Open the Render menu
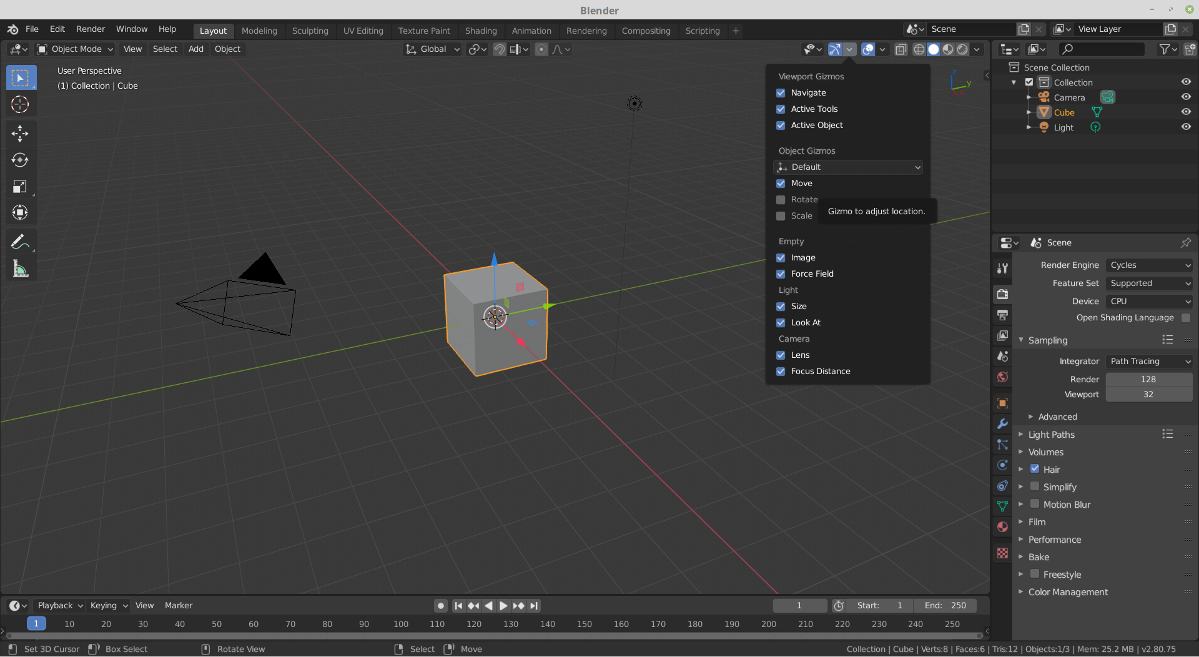 click(x=90, y=29)
